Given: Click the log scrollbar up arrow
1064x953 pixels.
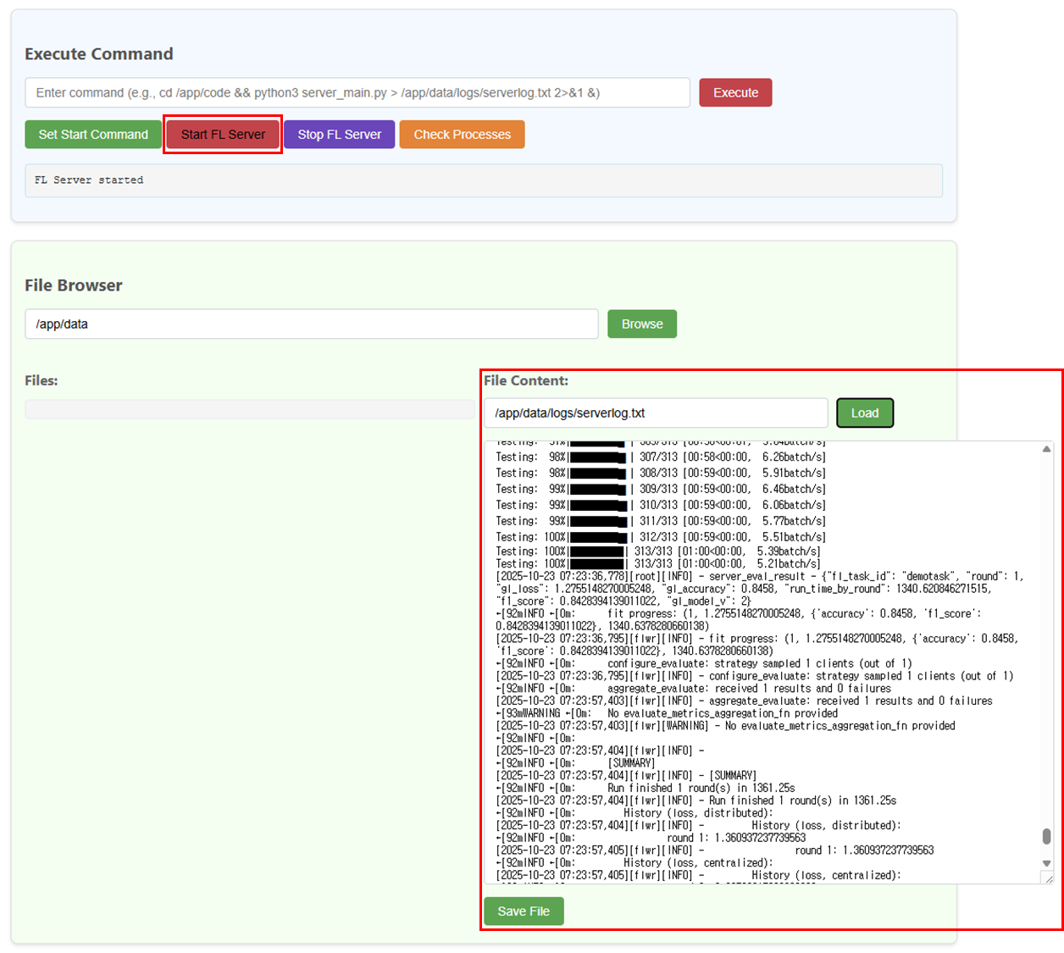Looking at the screenshot, I should pos(1046,449).
